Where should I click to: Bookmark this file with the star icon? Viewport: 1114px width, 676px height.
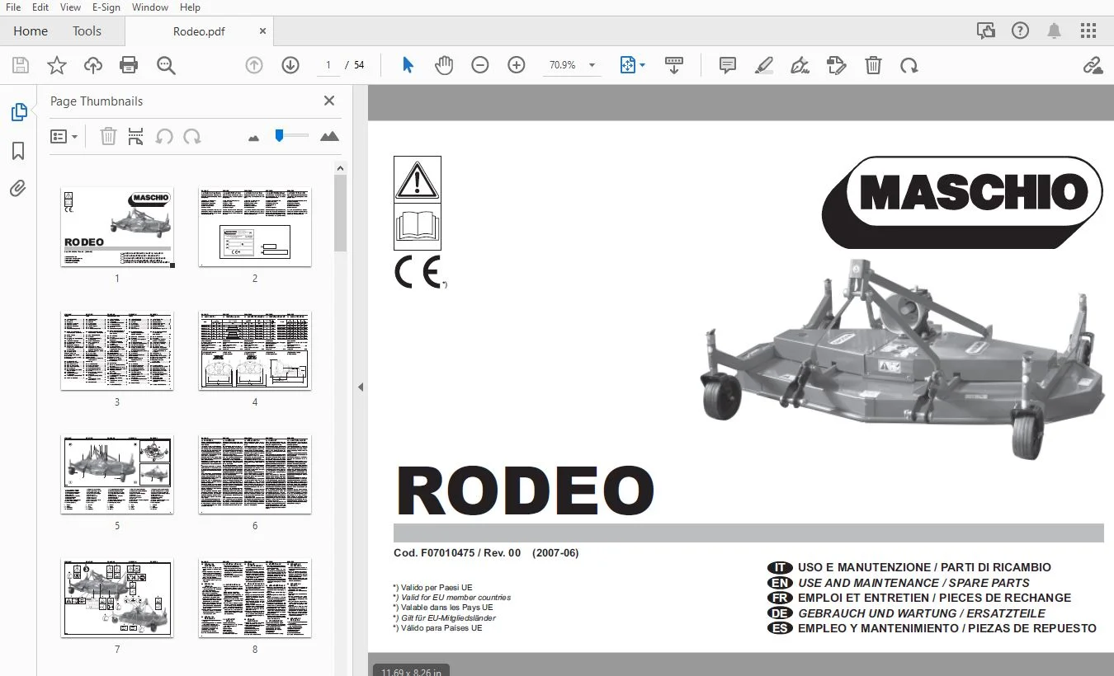(57, 65)
